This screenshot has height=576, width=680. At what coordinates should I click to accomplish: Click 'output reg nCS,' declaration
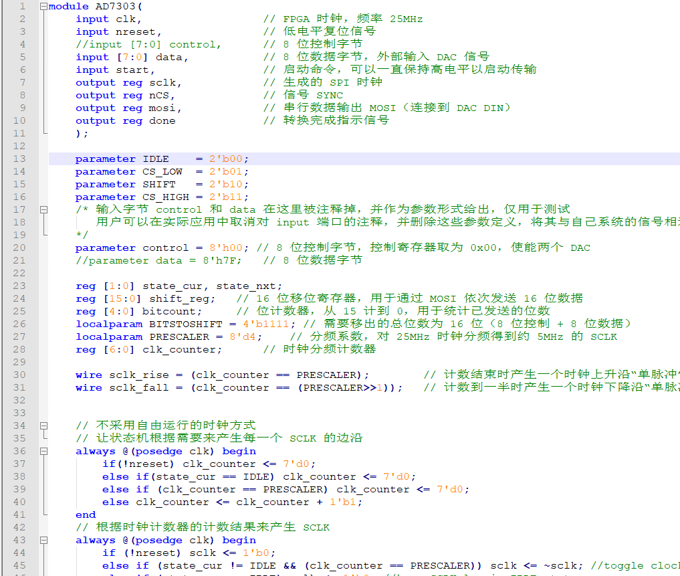125,96
